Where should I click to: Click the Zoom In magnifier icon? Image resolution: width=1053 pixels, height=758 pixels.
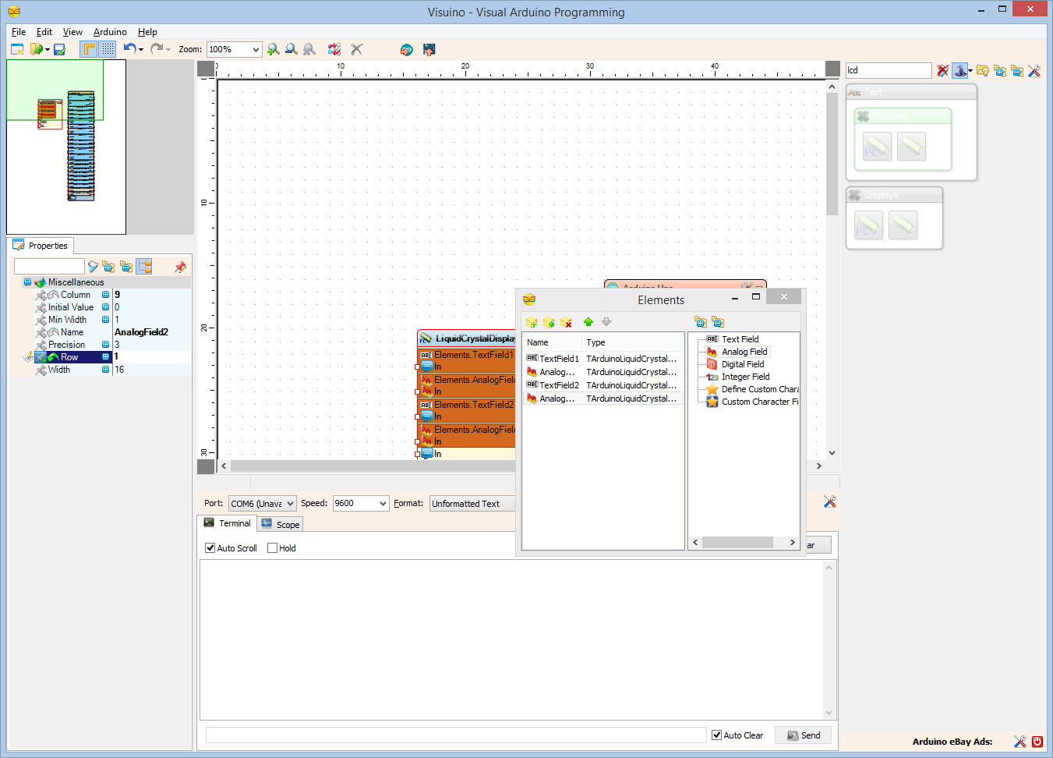tap(273, 49)
